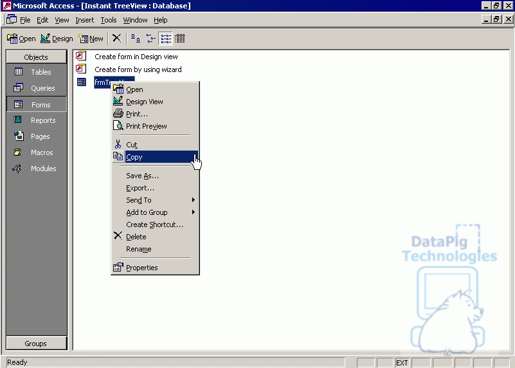Select the frmTreeView form icon
The width and height of the screenshot is (515, 368).
(x=82, y=82)
